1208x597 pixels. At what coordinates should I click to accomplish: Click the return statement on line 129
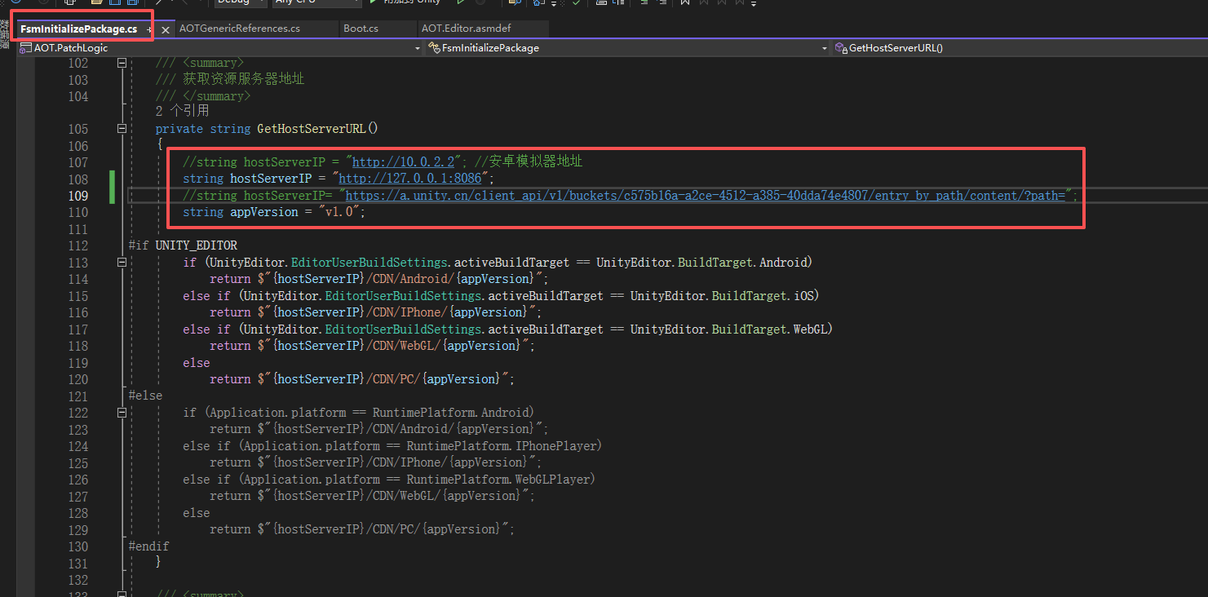[x=362, y=529]
